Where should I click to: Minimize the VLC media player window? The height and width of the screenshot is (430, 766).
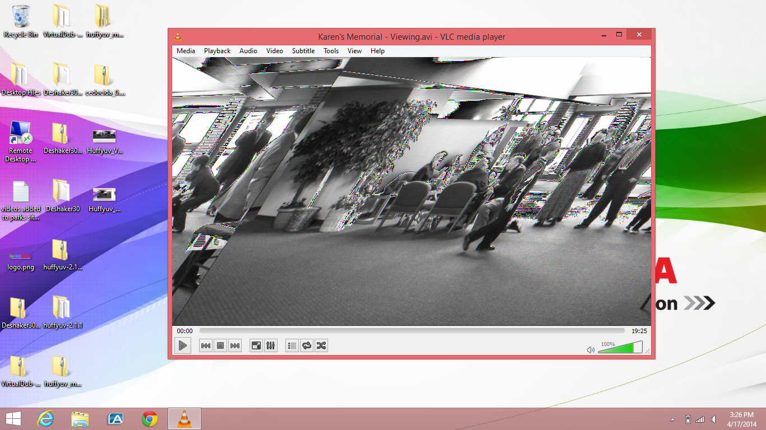[x=603, y=35]
